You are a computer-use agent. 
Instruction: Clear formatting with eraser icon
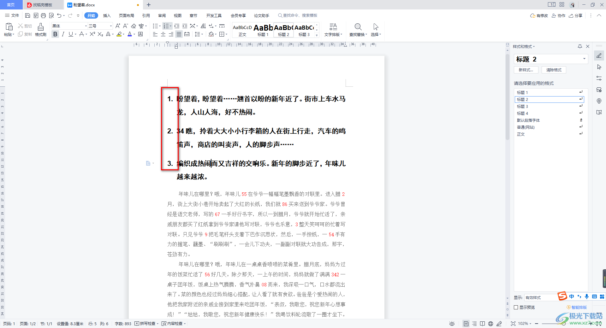coord(134,26)
